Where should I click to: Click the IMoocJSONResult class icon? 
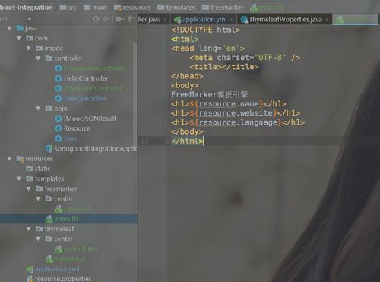(x=59, y=119)
